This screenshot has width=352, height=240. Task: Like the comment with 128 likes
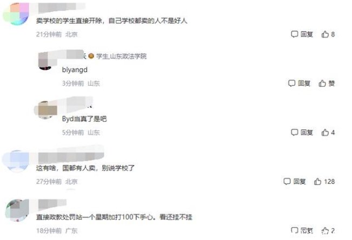pyautogui.click(x=317, y=181)
